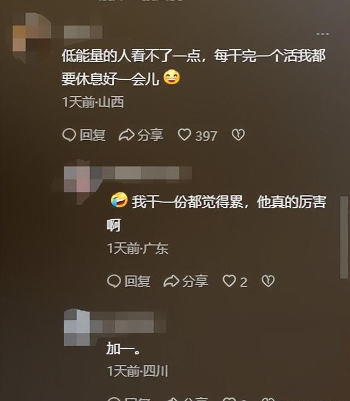The image size is (350, 401).
Task: Like the Guangdong reply with 2 likes
Action: 229,281
